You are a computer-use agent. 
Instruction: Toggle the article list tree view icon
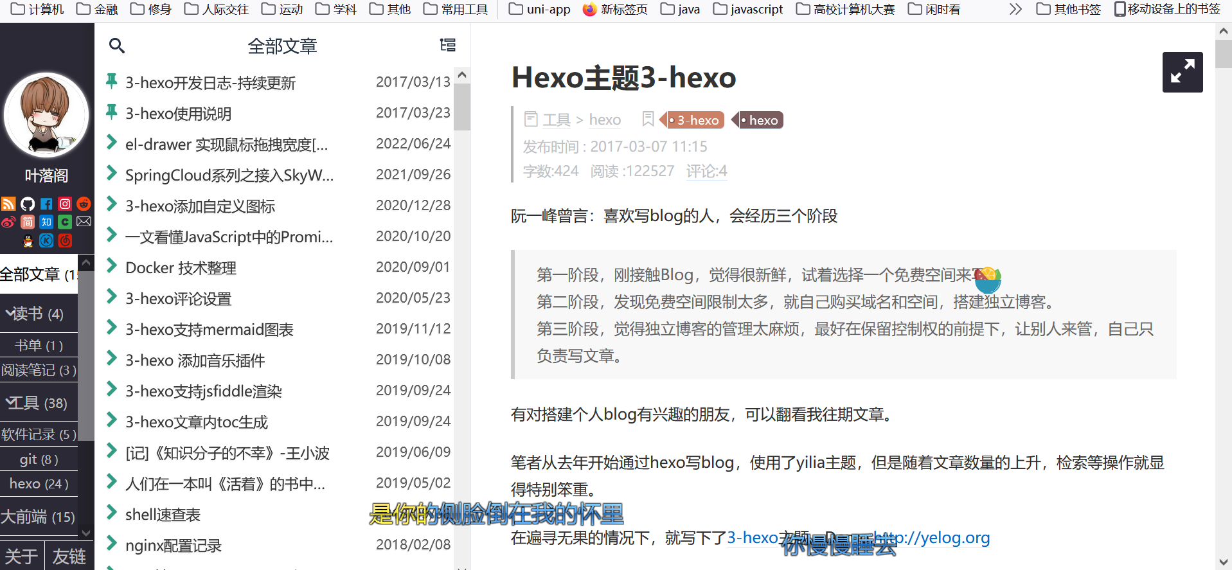448,45
